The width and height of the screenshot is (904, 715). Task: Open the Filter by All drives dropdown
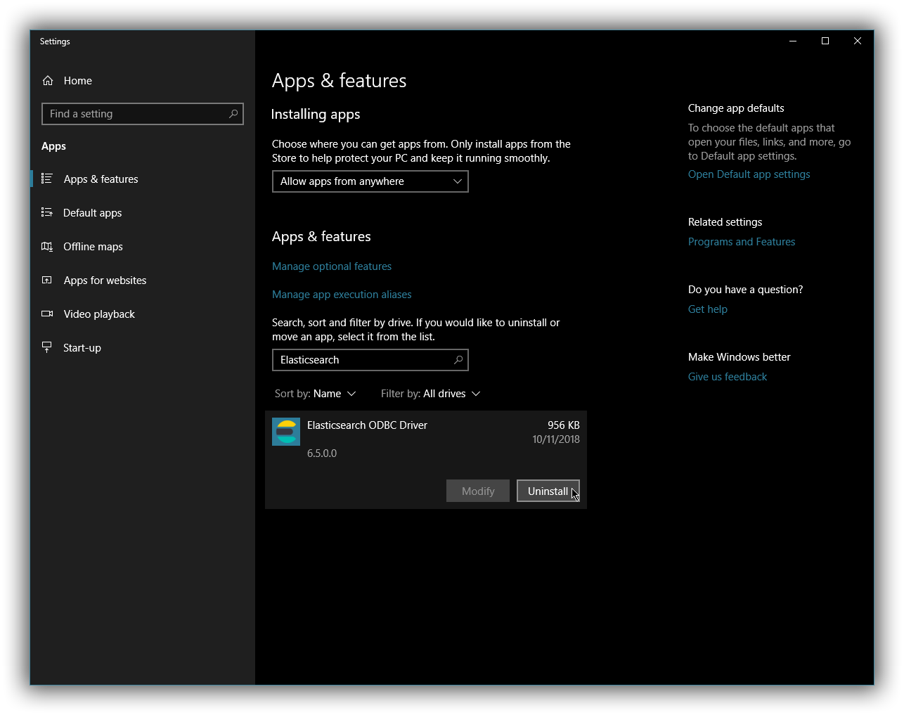pos(430,394)
